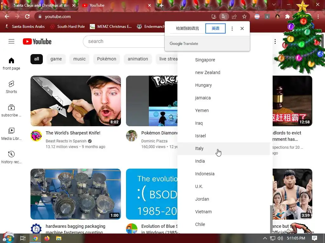
Task: Filter videos by 'animation' chip
Action: pos(138,59)
